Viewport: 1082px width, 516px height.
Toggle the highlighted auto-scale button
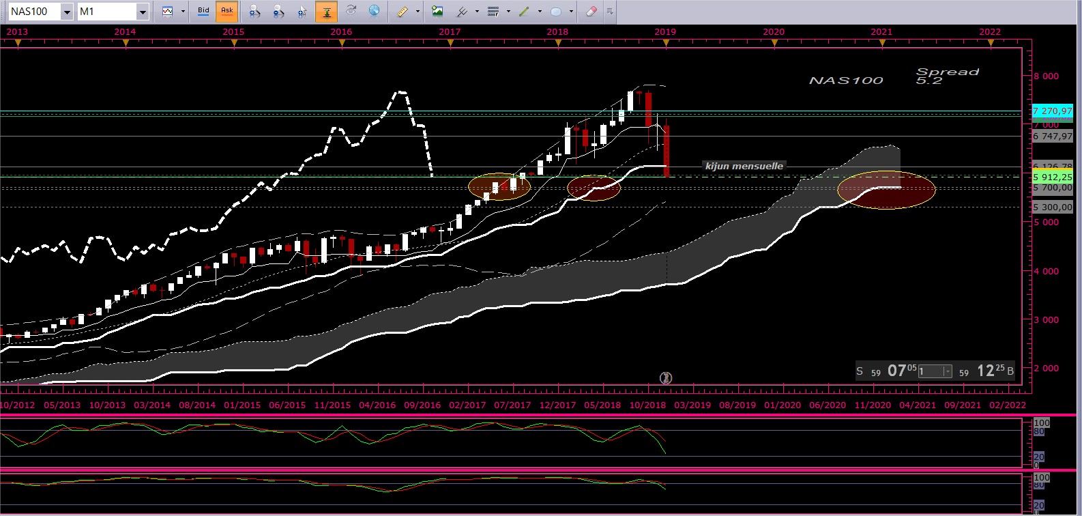[327, 12]
